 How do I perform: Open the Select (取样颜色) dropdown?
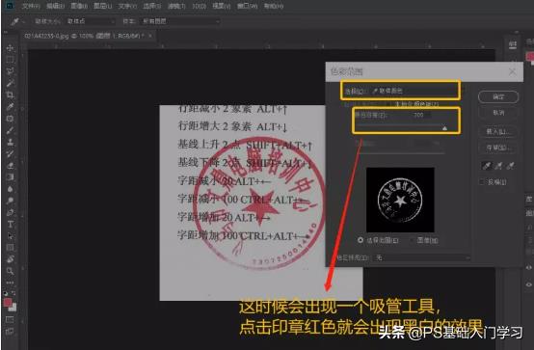pos(414,91)
